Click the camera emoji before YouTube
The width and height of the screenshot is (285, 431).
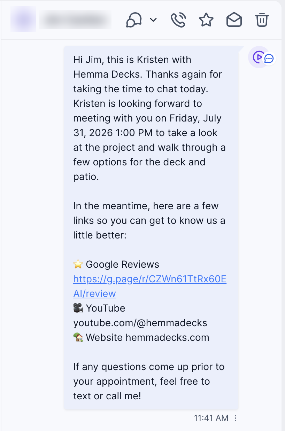78,308
